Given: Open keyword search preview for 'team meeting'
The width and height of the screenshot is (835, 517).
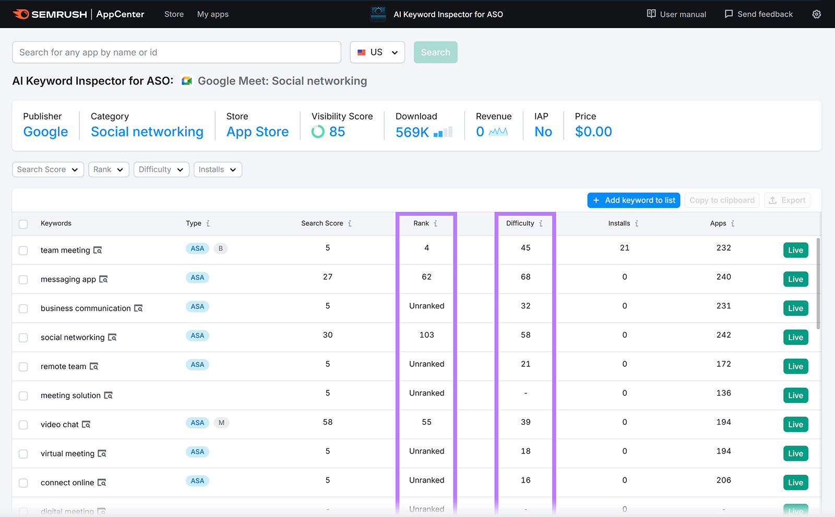Looking at the screenshot, I should point(98,250).
